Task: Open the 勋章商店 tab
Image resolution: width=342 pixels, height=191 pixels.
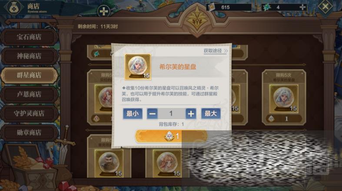Action: pyautogui.click(x=29, y=133)
